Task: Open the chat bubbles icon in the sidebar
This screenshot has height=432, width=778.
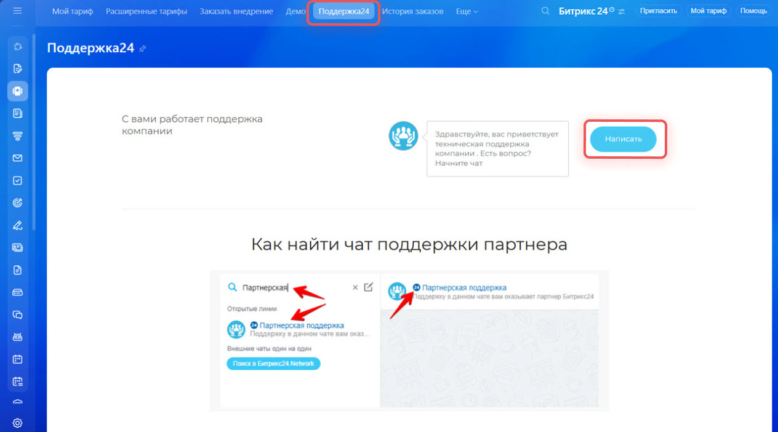Action: pyautogui.click(x=17, y=314)
